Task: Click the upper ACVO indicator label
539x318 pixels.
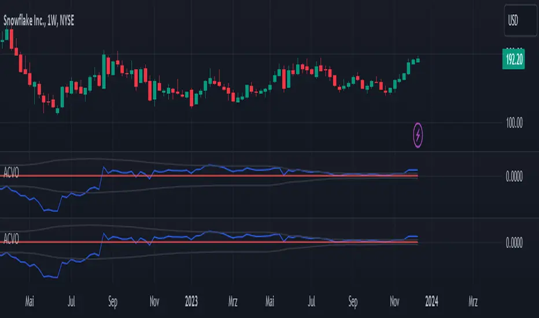Action: click(x=11, y=172)
